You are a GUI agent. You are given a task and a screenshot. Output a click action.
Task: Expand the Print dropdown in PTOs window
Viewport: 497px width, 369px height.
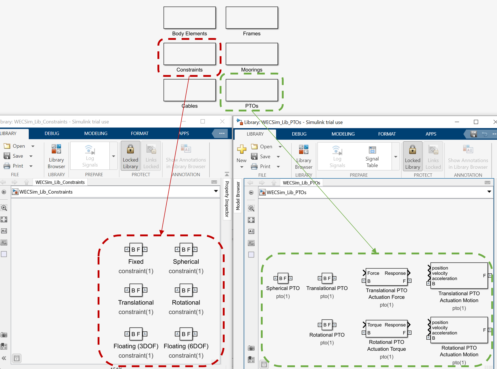[x=278, y=167]
